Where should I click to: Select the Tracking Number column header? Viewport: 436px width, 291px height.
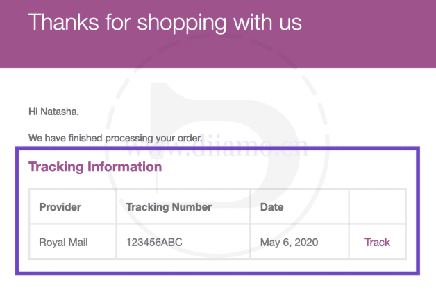[x=169, y=206]
